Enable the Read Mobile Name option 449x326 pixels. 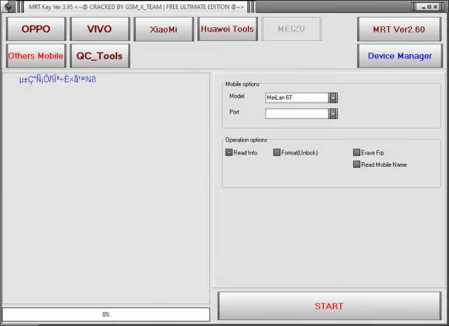coord(357,164)
